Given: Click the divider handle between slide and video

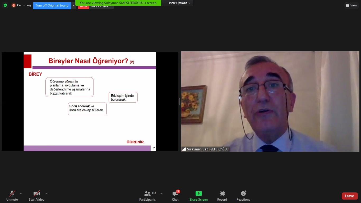Looking at the screenshot, I should [x=180, y=101].
